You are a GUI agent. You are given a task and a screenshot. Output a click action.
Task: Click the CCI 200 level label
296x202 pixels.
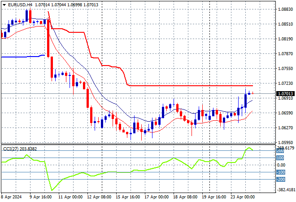coord(280,151)
